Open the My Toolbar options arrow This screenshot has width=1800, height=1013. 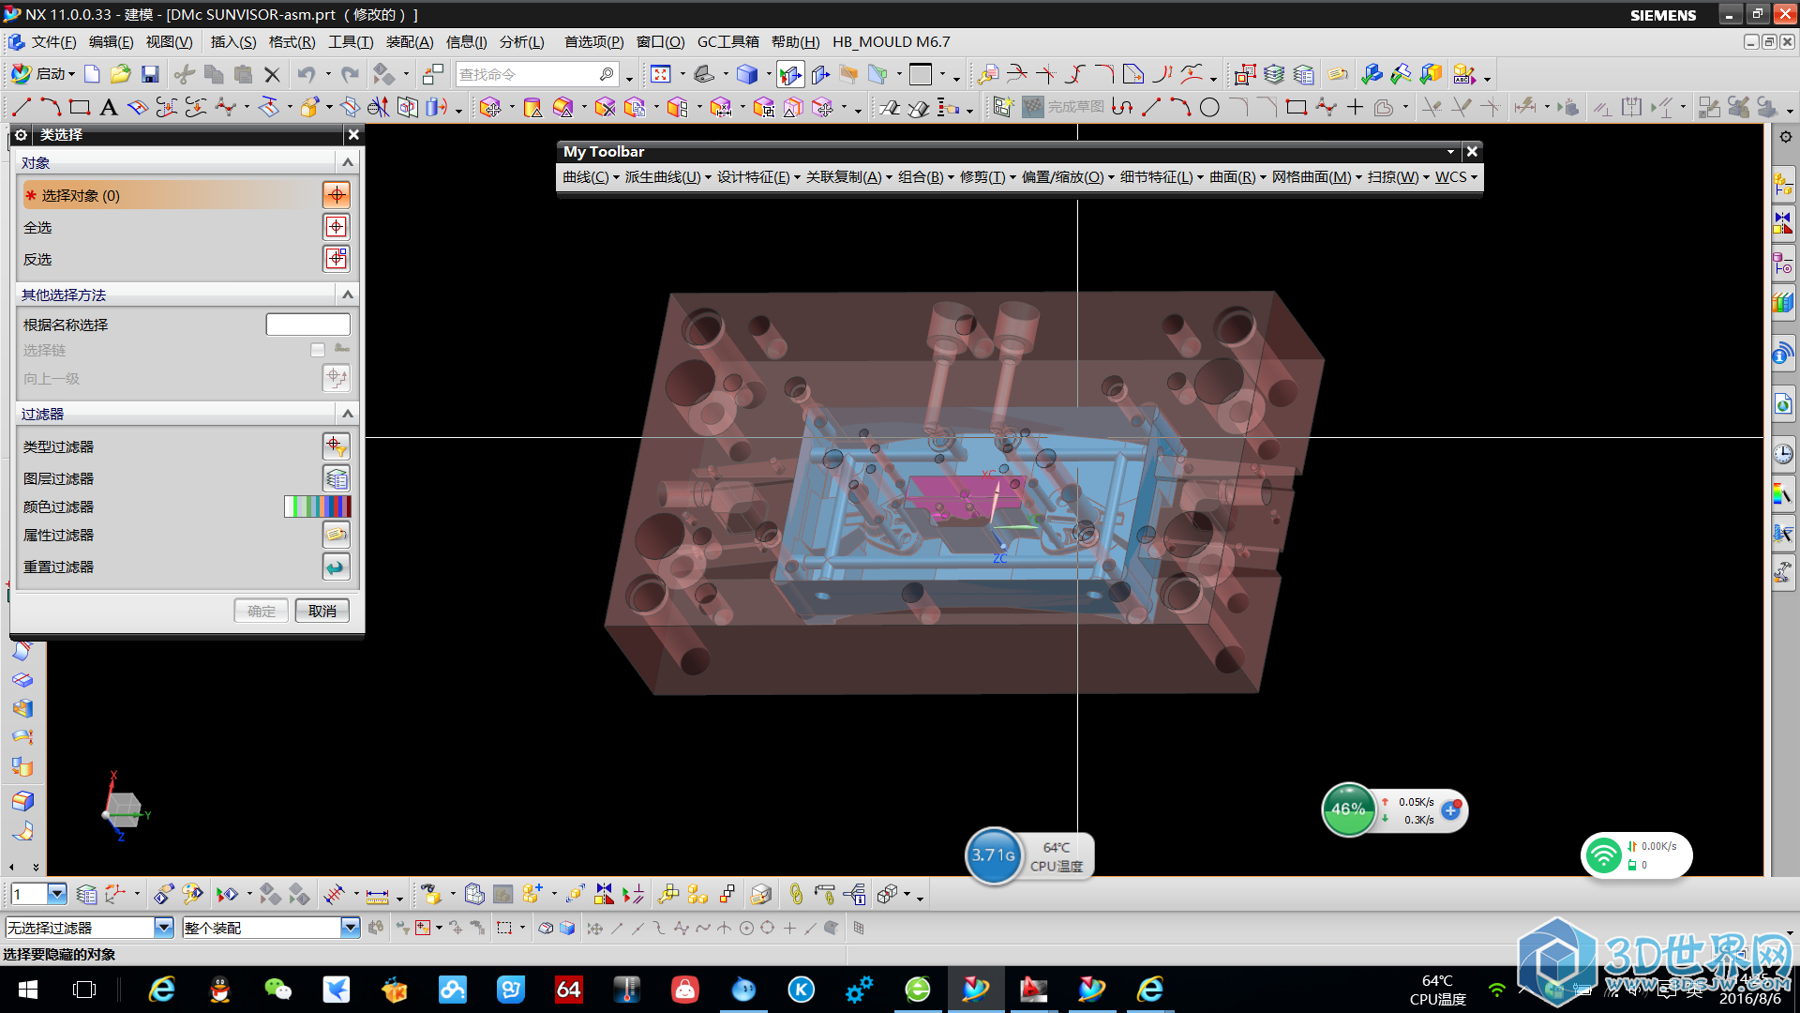(1450, 151)
